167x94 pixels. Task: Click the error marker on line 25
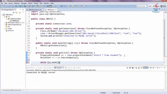coord(27,62)
